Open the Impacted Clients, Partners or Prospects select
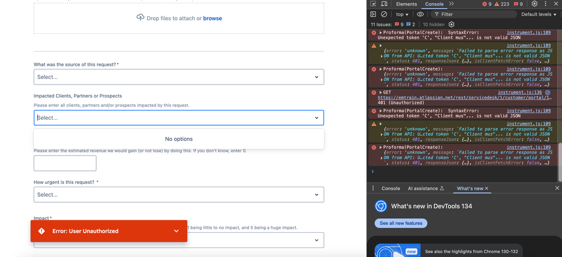The height and width of the screenshot is (257, 562). (179, 118)
